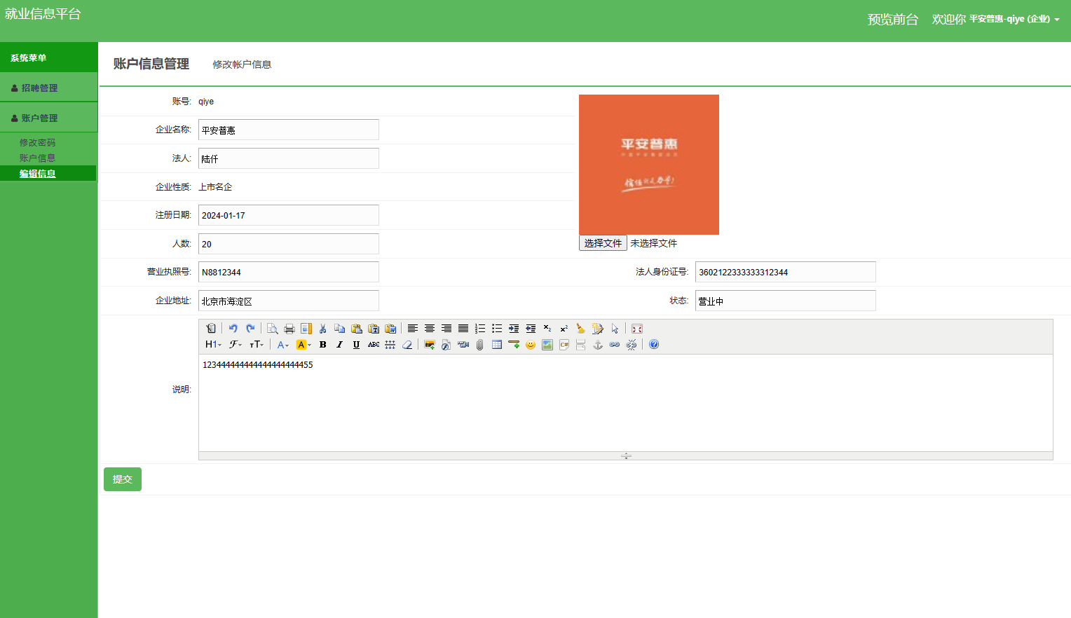Click the print icon in editor
The width and height of the screenshot is (1071, 618).
click(x=289, y=329)
